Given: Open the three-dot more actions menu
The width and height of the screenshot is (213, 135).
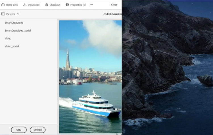Looking at the screenshot, I should (x=91, y=5).
